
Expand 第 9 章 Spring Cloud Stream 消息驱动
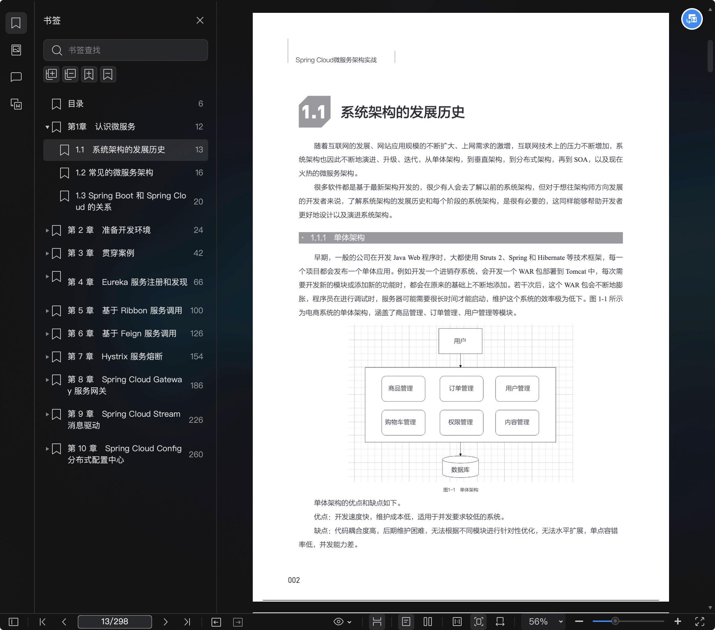click(47, 414)
